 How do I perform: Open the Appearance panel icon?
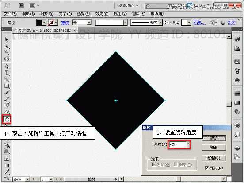[237, 125]
